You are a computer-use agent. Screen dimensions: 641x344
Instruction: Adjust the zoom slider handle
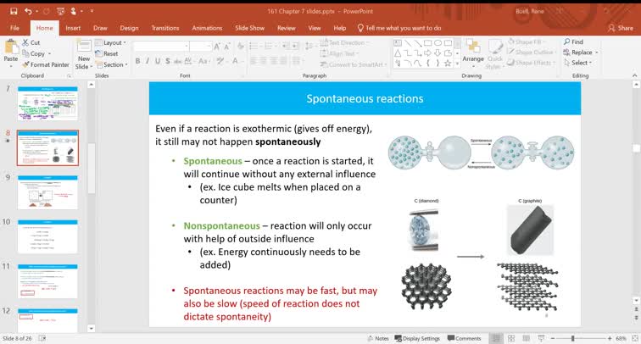click(573, 338)
